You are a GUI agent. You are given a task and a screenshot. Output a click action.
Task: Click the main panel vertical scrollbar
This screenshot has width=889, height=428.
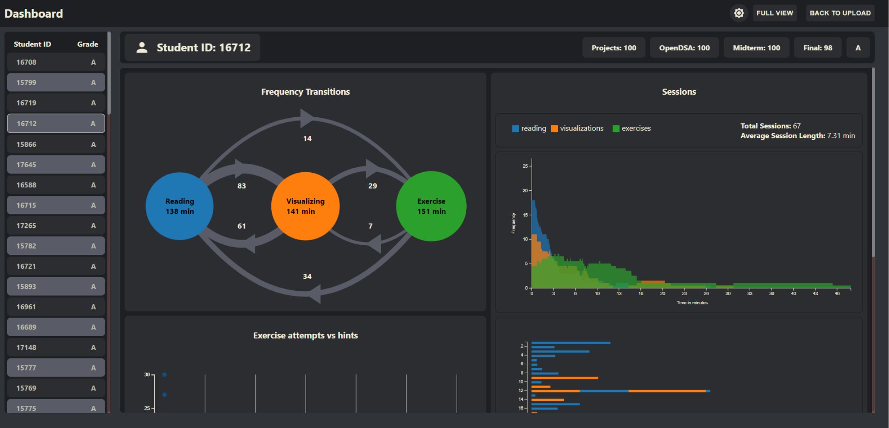click(x=873, y=163)
